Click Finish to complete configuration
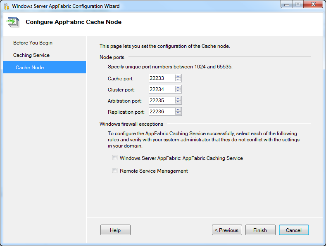Viewport: 326px width, 246px height. tap(260, 230)
